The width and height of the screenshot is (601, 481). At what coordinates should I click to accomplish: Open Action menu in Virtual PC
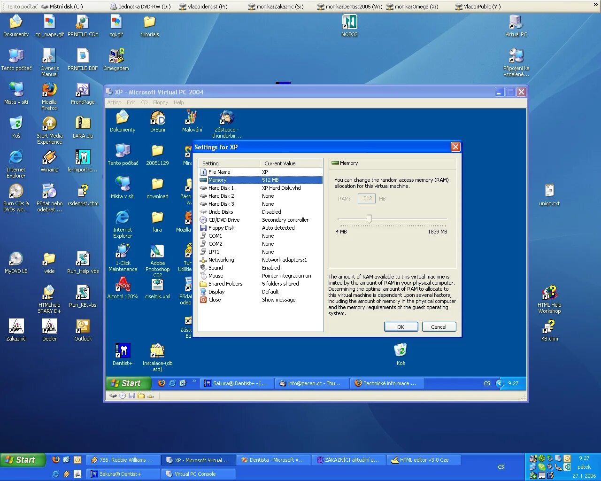point(114,102)
